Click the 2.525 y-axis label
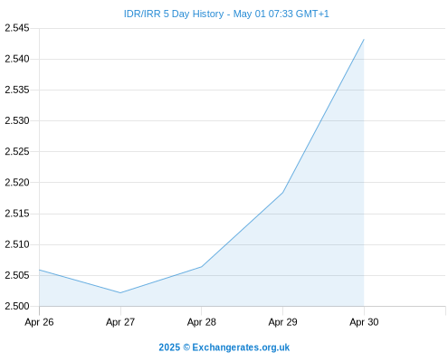This screenshot has height=362, width=448. [17, 151]
